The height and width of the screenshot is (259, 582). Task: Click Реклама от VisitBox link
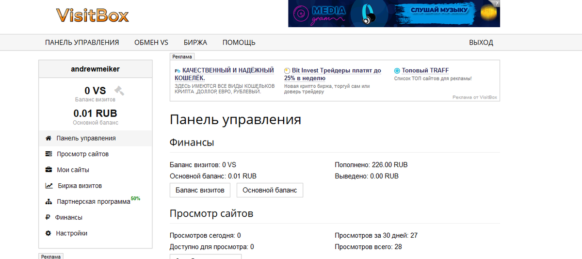pyautogui.click(x=475, y=97)
